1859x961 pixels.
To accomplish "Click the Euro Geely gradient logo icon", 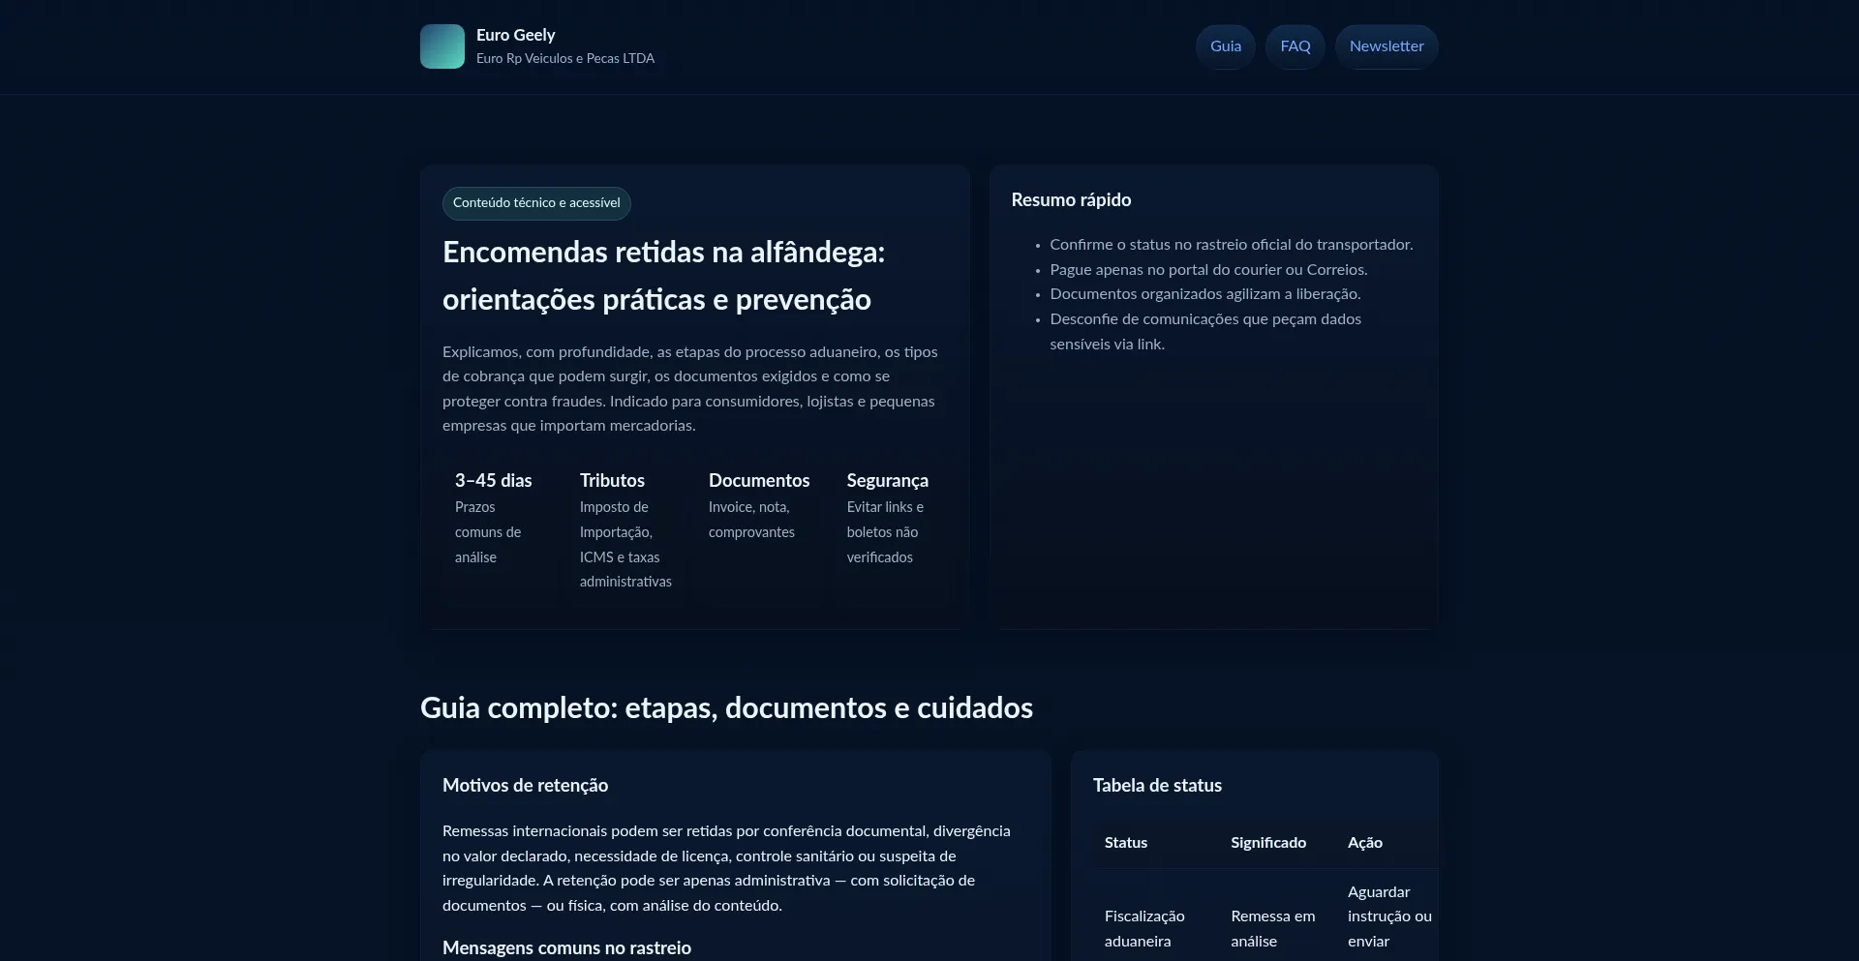I will [x=442, y=46].
